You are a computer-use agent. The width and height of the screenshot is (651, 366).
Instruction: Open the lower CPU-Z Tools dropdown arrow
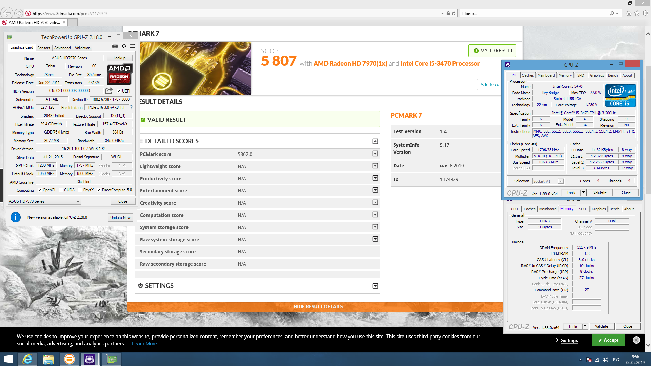pos(585,326)
